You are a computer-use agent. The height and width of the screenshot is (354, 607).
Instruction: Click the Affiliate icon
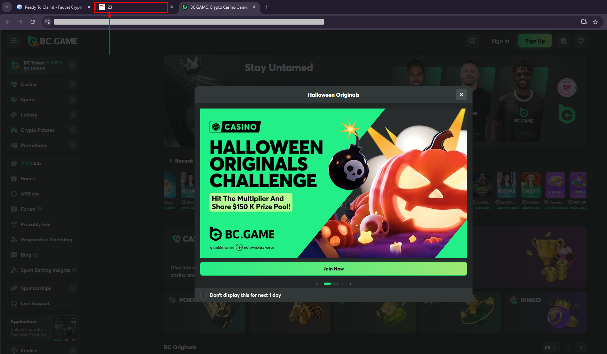coord(14,194)
